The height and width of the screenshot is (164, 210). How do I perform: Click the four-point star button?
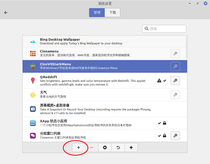coord(131,147)
